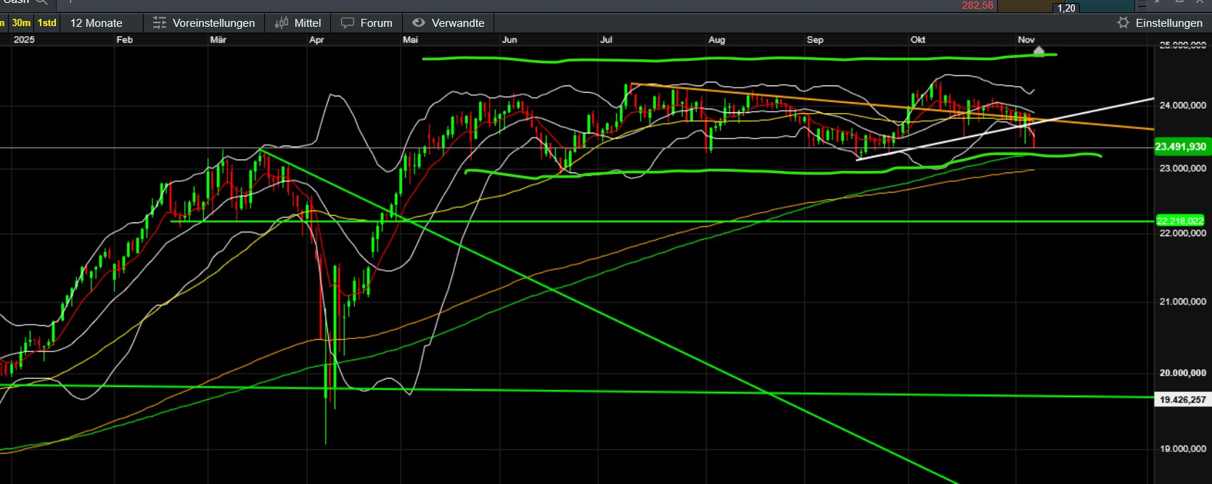Viewport: 1212px width, 484px height.
Task: Click the Forum speech bubble icon
Action: (x=348, y=23)
